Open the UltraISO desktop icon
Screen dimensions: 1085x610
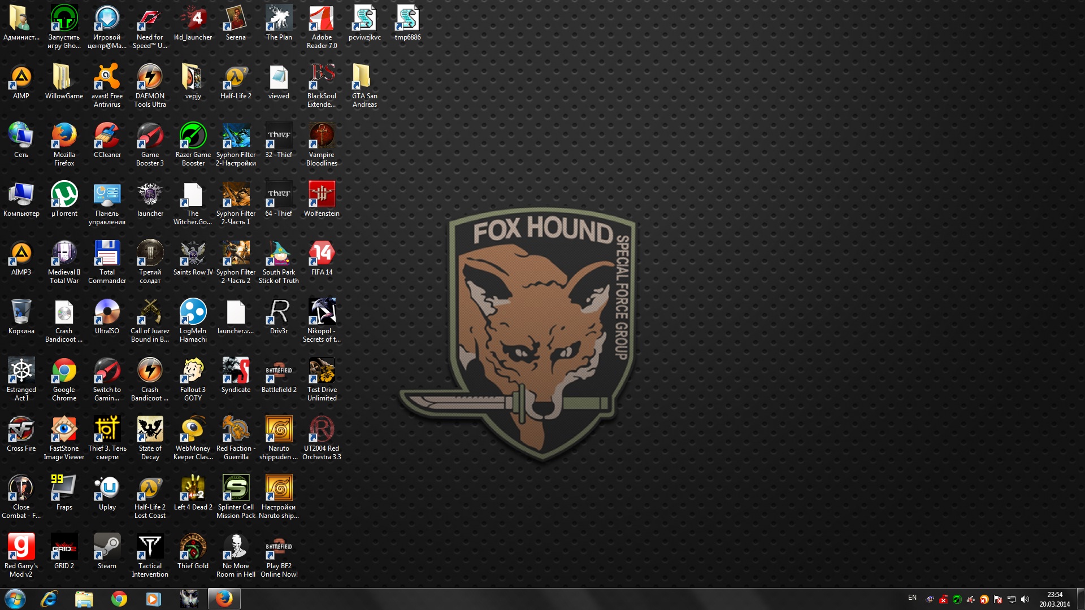(107, 316)
